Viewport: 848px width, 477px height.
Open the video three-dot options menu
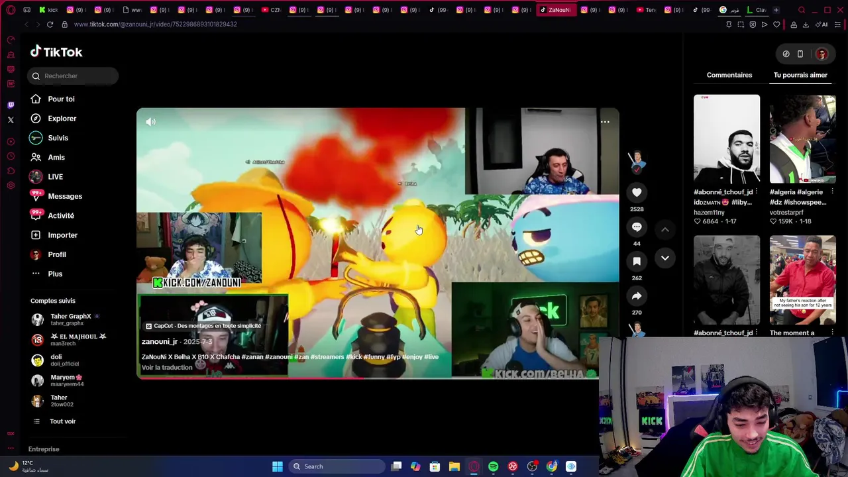pyautogui.click(x=605, y=122)
